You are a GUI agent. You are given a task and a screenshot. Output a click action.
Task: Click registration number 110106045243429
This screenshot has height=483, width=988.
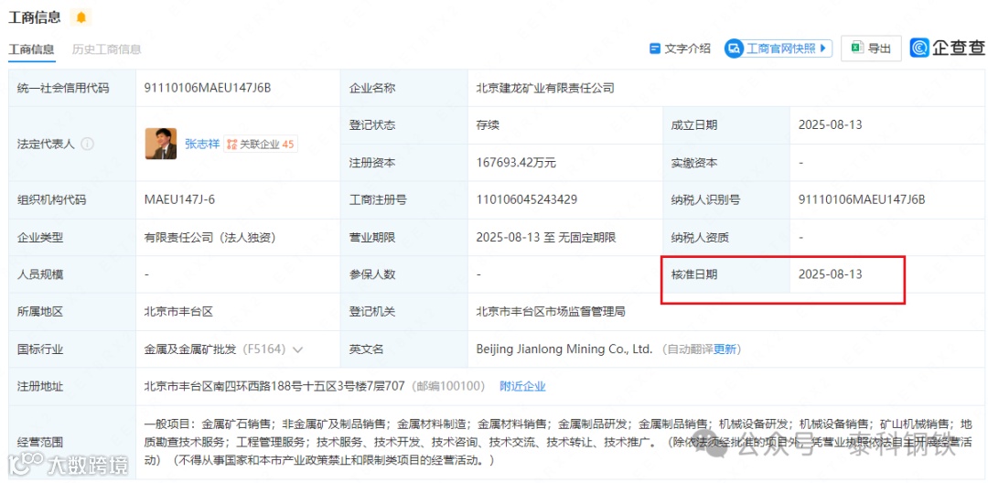tap(527, 200)
